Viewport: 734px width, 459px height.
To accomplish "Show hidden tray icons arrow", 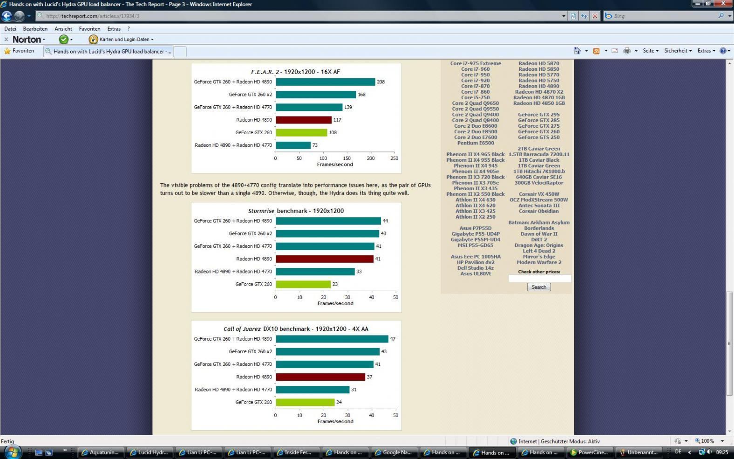I will point(690,452).
